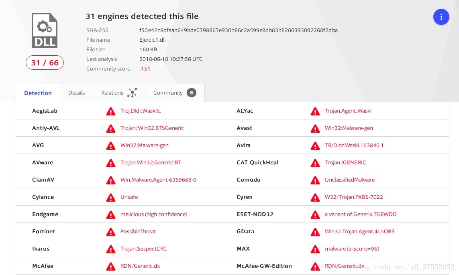Click the Relations graph network icon
The height and width of the screenshot is (275, 459).
(x=132, y=93)
